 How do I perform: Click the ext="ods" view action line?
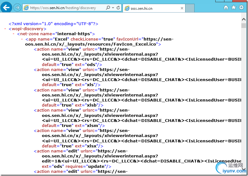coord(72,65)
